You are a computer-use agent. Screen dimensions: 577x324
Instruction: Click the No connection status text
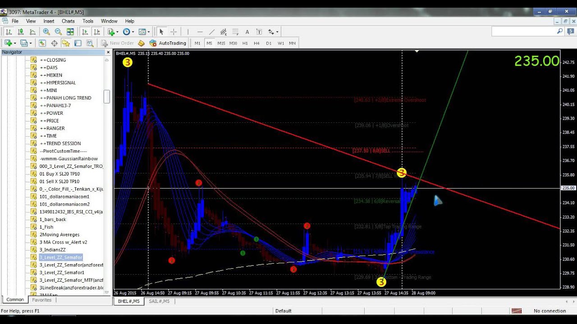[550, 311]
